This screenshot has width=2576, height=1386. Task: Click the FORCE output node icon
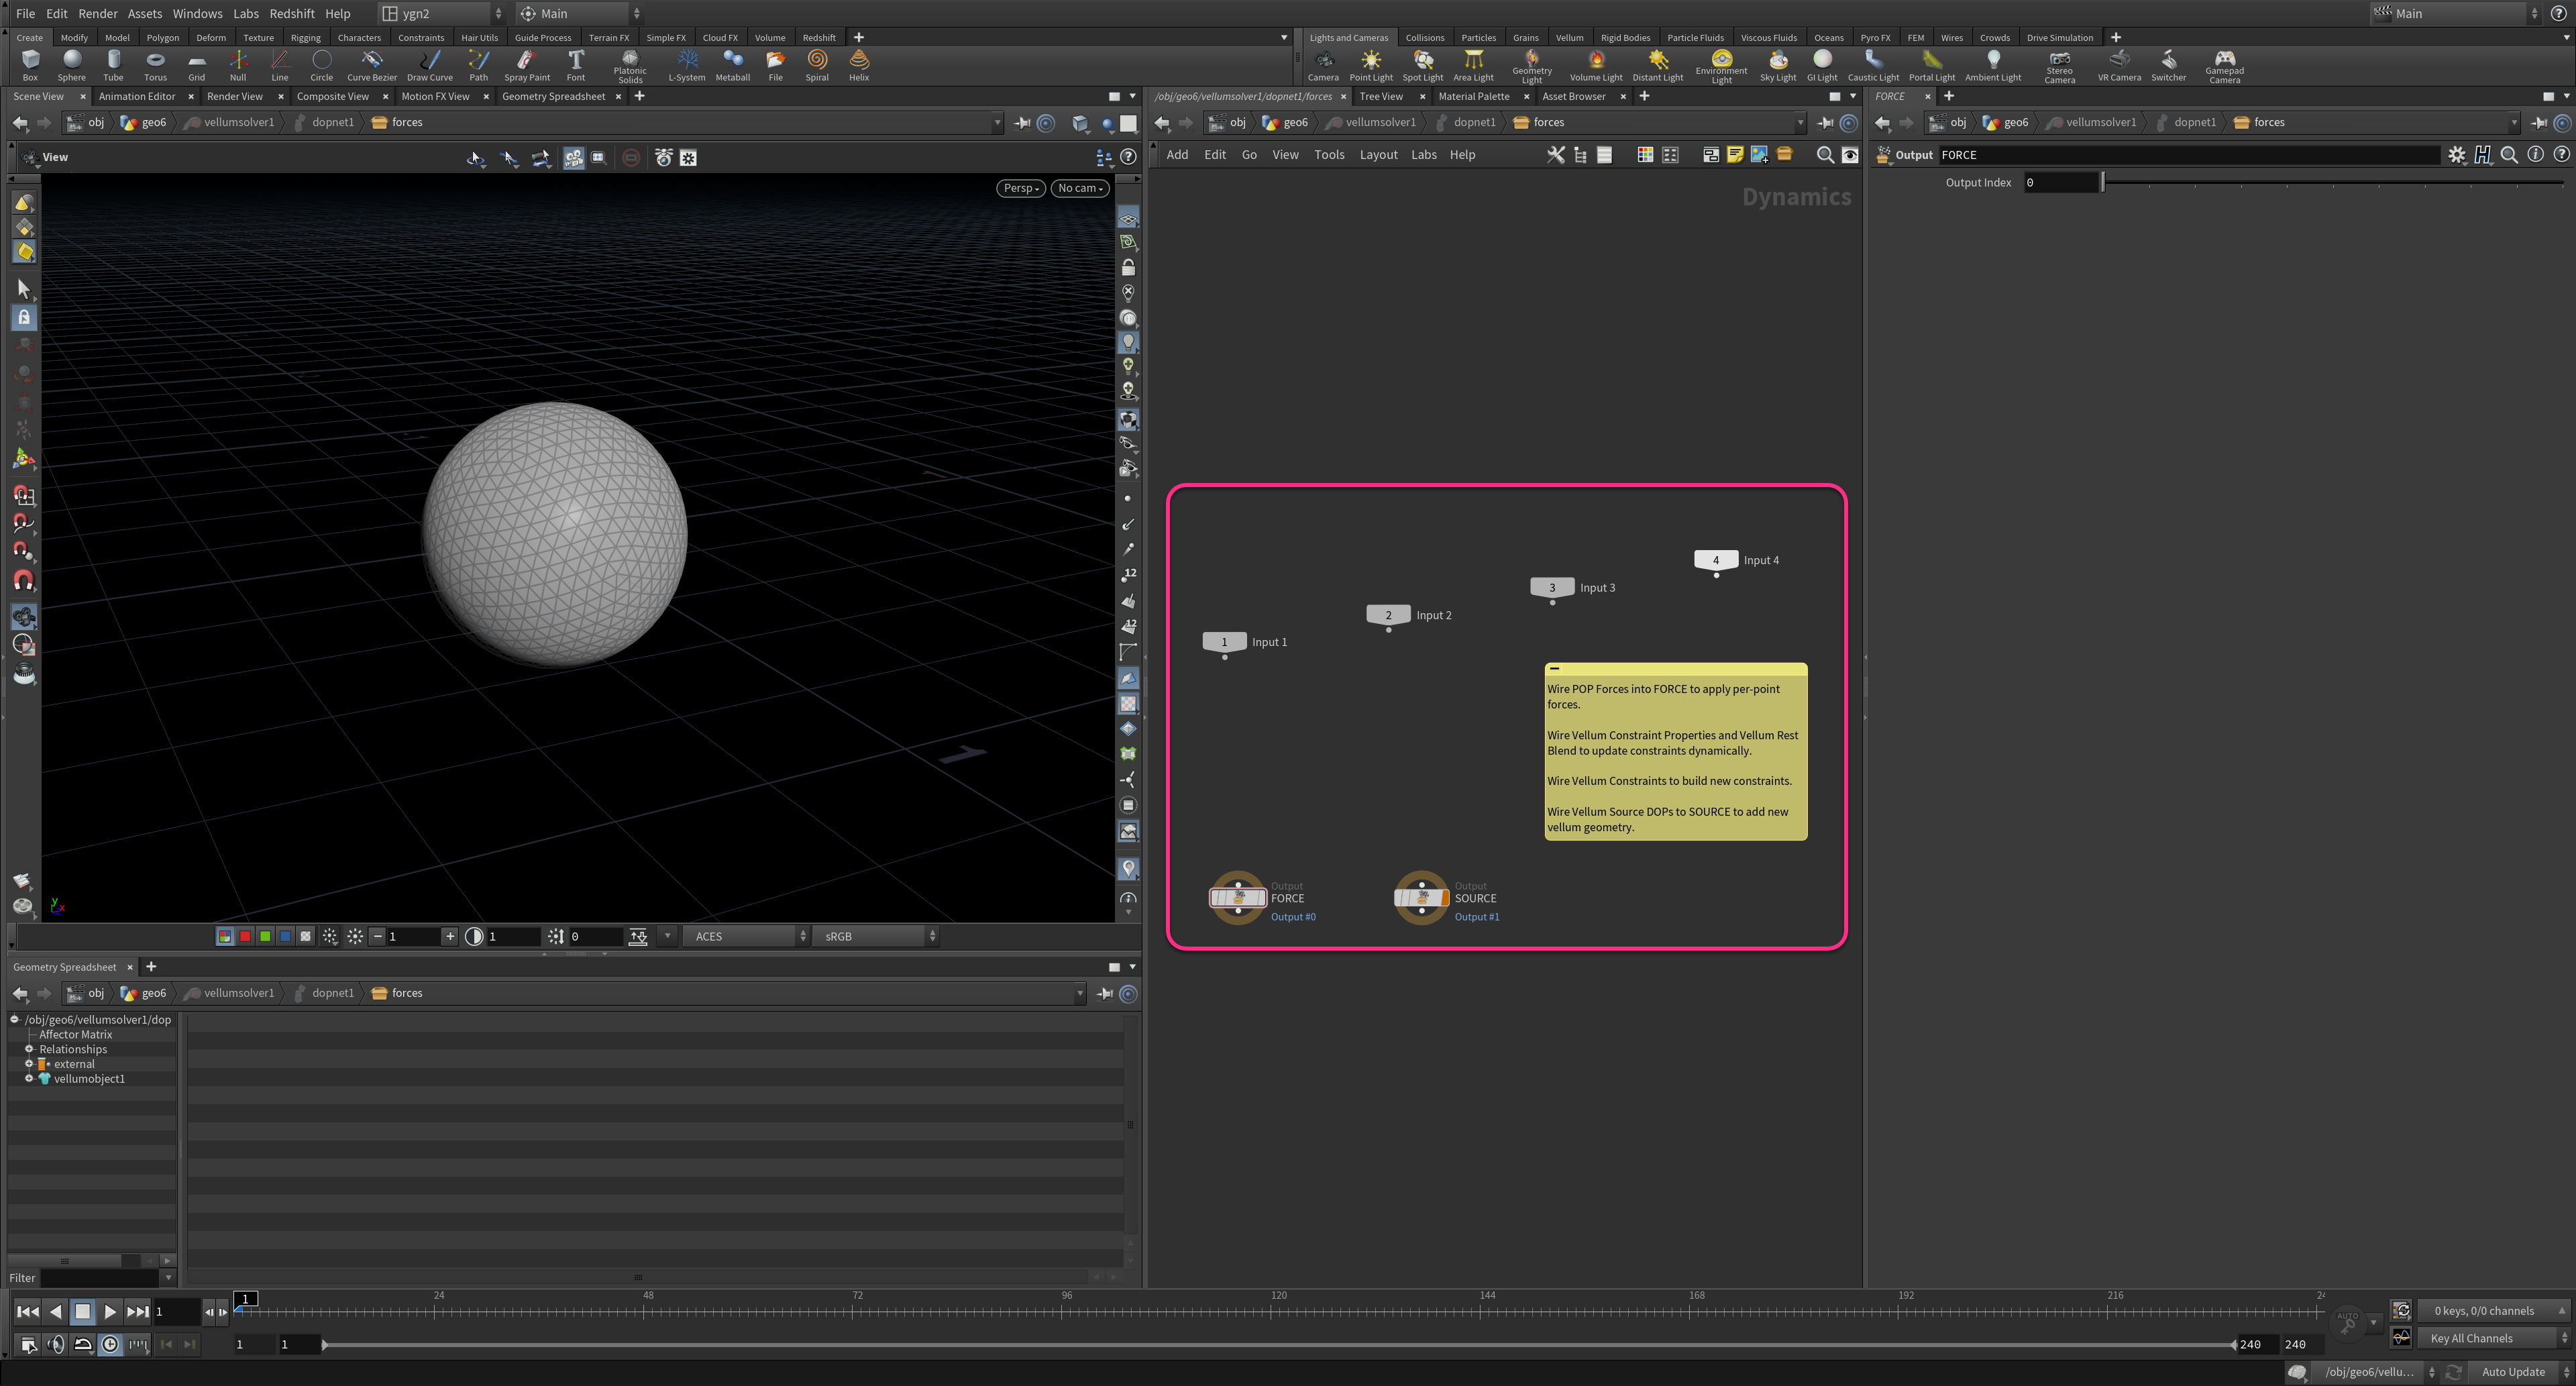[x=1238, y=897]
